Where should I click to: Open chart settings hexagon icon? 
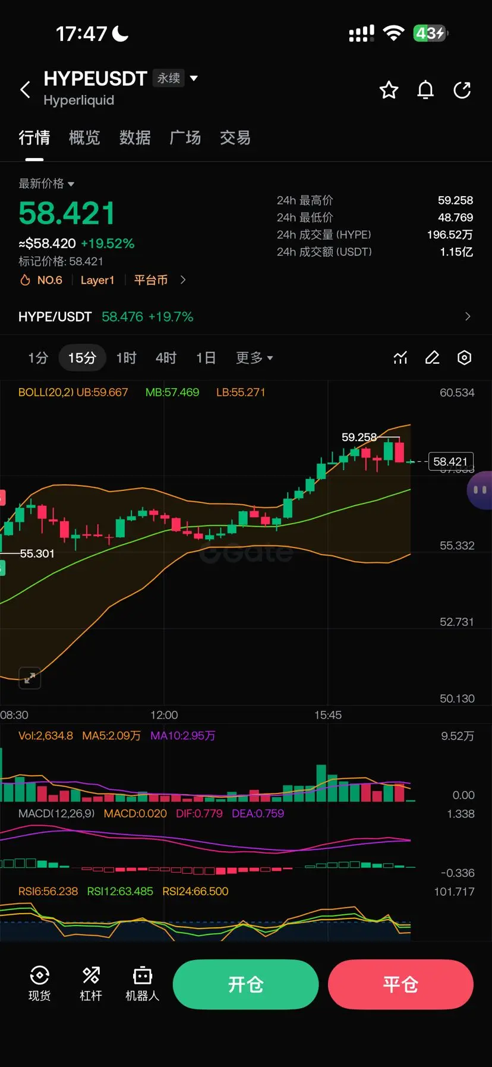click(x=465, y=358)
